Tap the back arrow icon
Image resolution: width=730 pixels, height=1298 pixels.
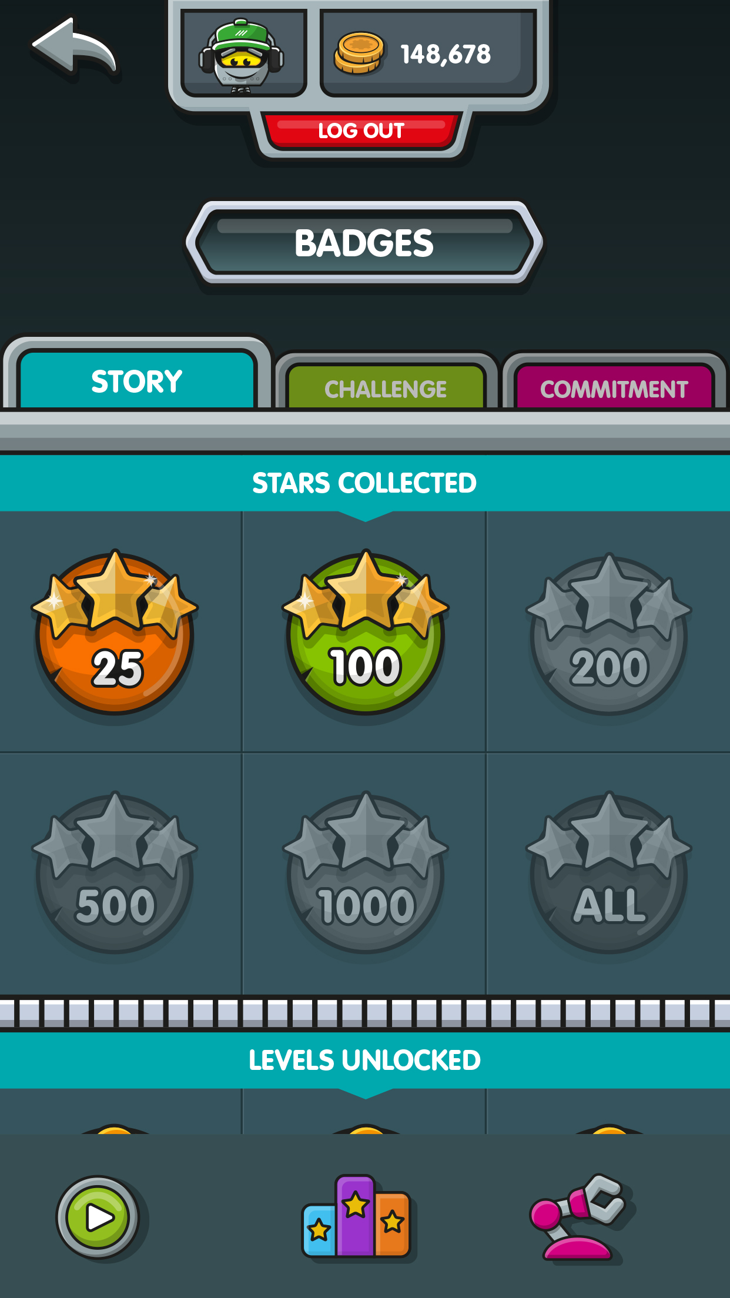point(75,48)
